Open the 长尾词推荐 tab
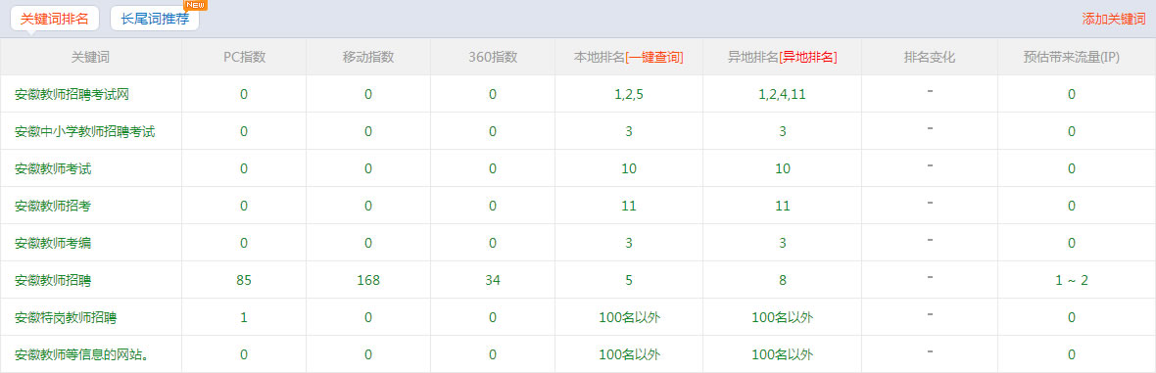Viewport: 1156px width, 373px height. click(x=155, y=20)
